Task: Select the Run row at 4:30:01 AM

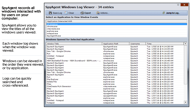Action: pos(115,77)
